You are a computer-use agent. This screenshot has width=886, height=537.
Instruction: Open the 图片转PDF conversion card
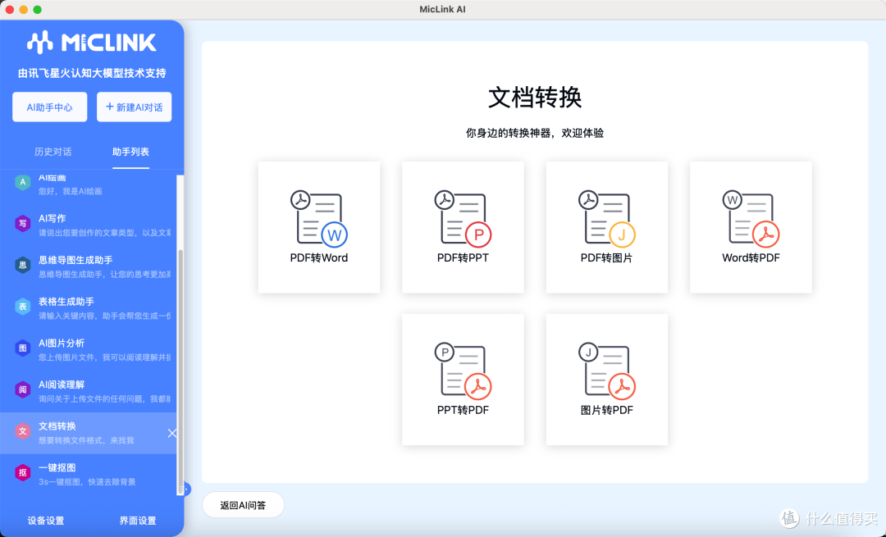point(607,380)
